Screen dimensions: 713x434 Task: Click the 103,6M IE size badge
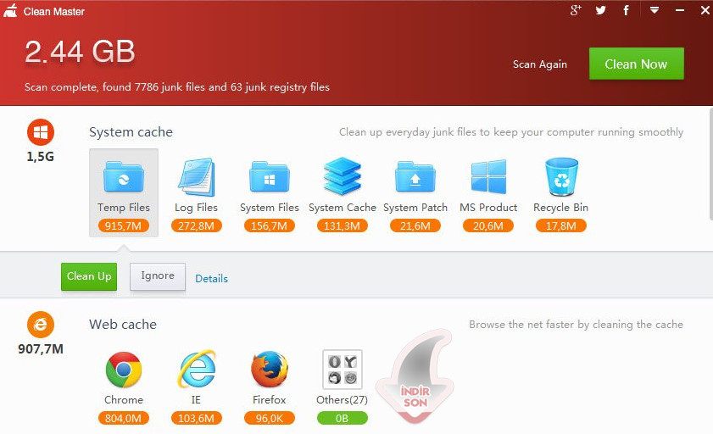point(197,418)
